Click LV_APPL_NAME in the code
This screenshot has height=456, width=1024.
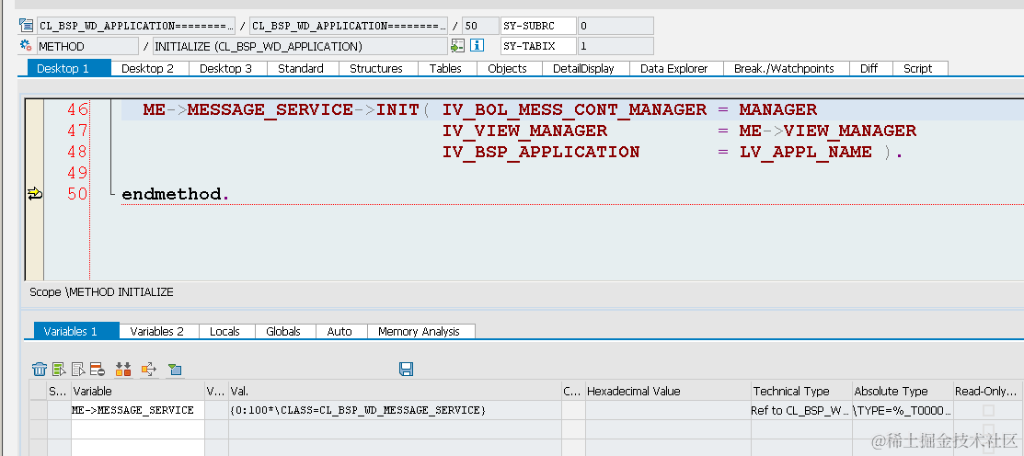805,152
